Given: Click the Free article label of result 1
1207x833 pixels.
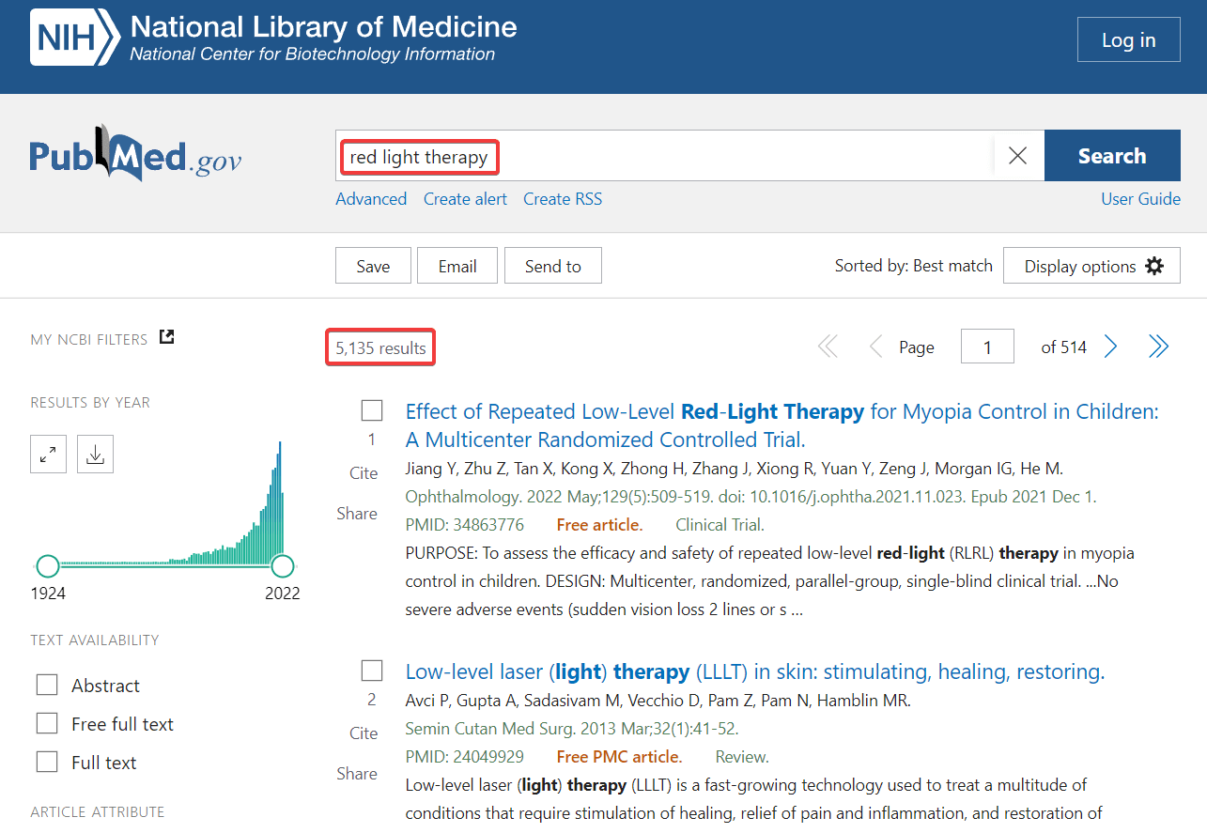Looking at the screenshot, I should point(599,525).
